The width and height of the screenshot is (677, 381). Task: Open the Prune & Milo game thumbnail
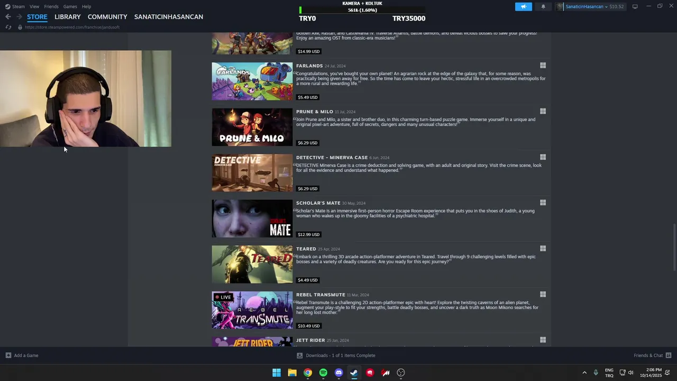tap(252, 127)
